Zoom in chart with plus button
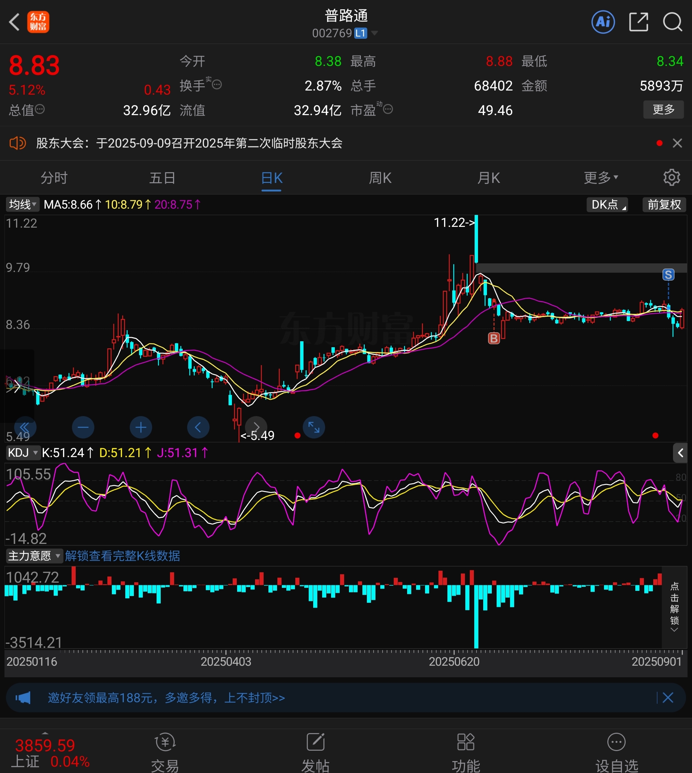 141,427
